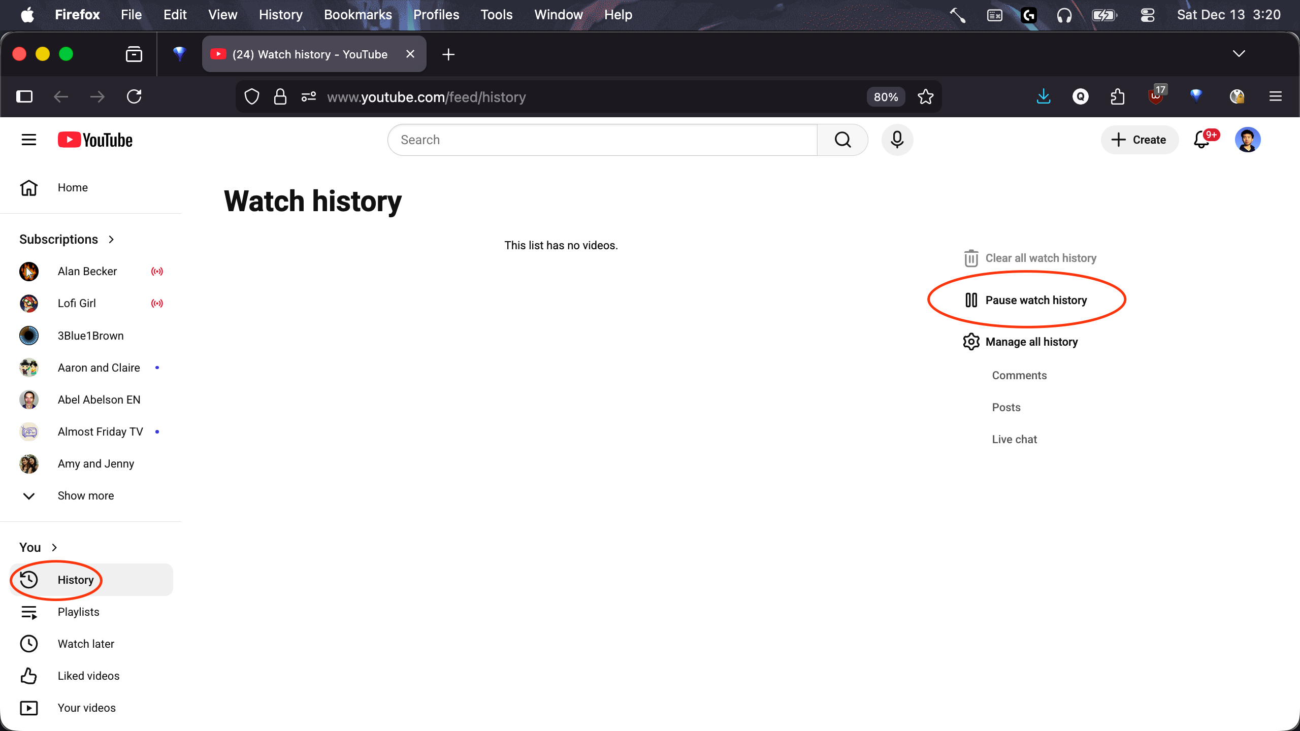Image resolution: width=1300 pixels, height=731 pixels.
Task: Open Manage all history
Action: (1031, 342)
